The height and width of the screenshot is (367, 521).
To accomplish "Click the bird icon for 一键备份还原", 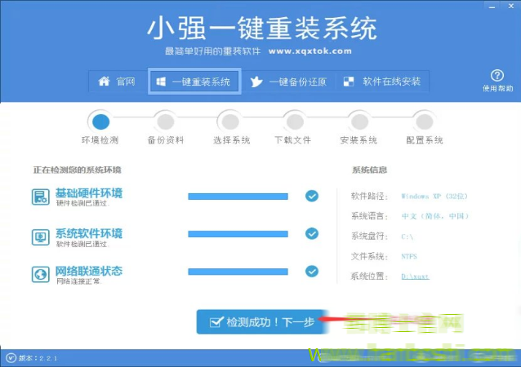I will point(256,82).
